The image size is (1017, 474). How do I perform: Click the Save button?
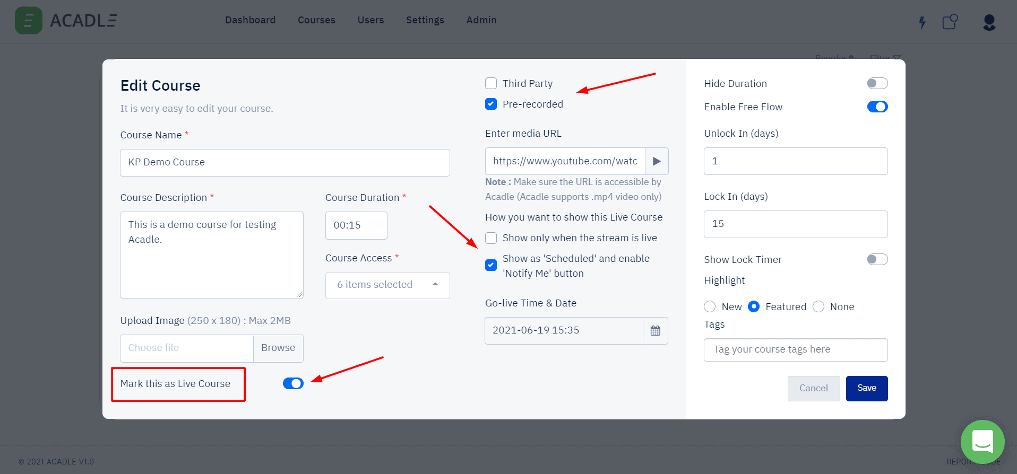[866, 388]
